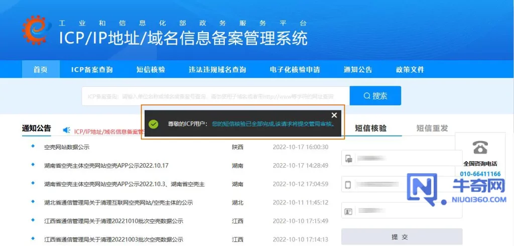514x246 pixels.
Task: Click the verification code input field
Action: (402, 158)
